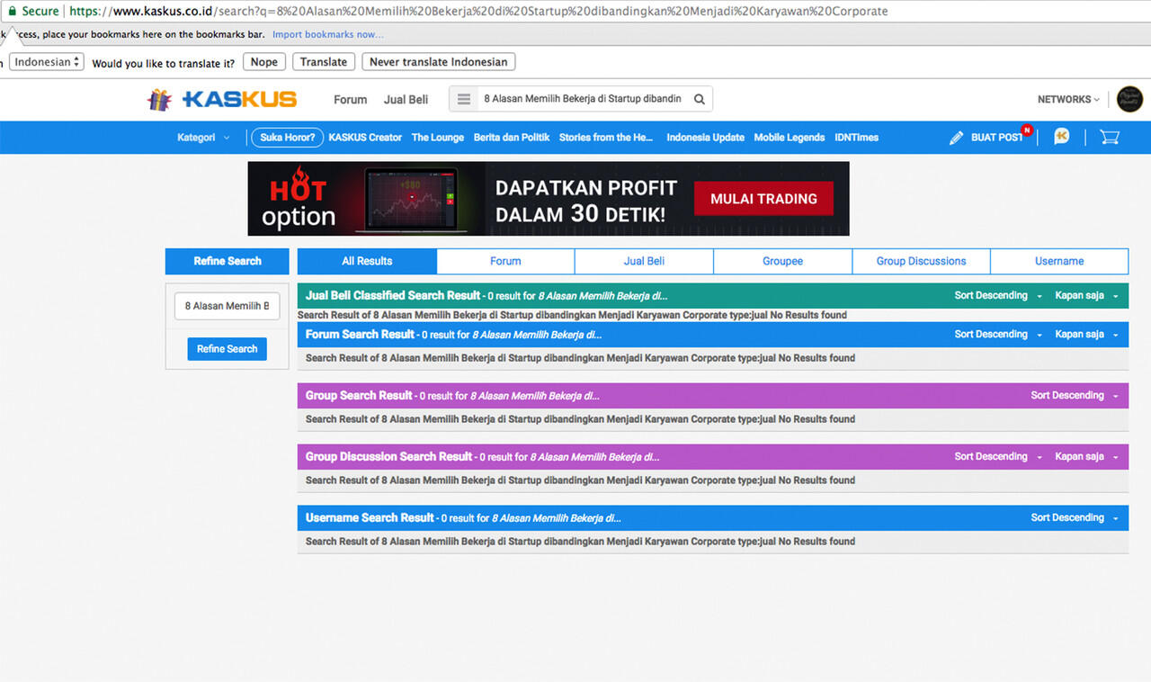Open Kapan saja in Jual Beli results
1151x682 pixels.
[1086, 296]
